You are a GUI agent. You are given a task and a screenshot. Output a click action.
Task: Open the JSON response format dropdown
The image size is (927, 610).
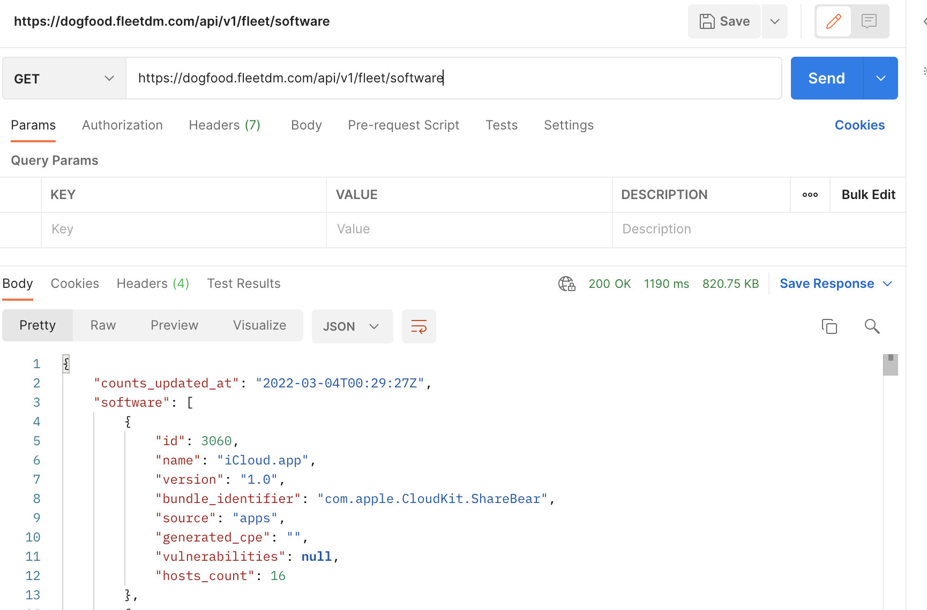352,326
